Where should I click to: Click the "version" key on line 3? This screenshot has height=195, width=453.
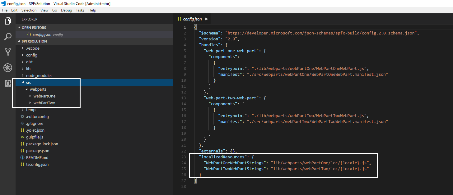point(210,39)
